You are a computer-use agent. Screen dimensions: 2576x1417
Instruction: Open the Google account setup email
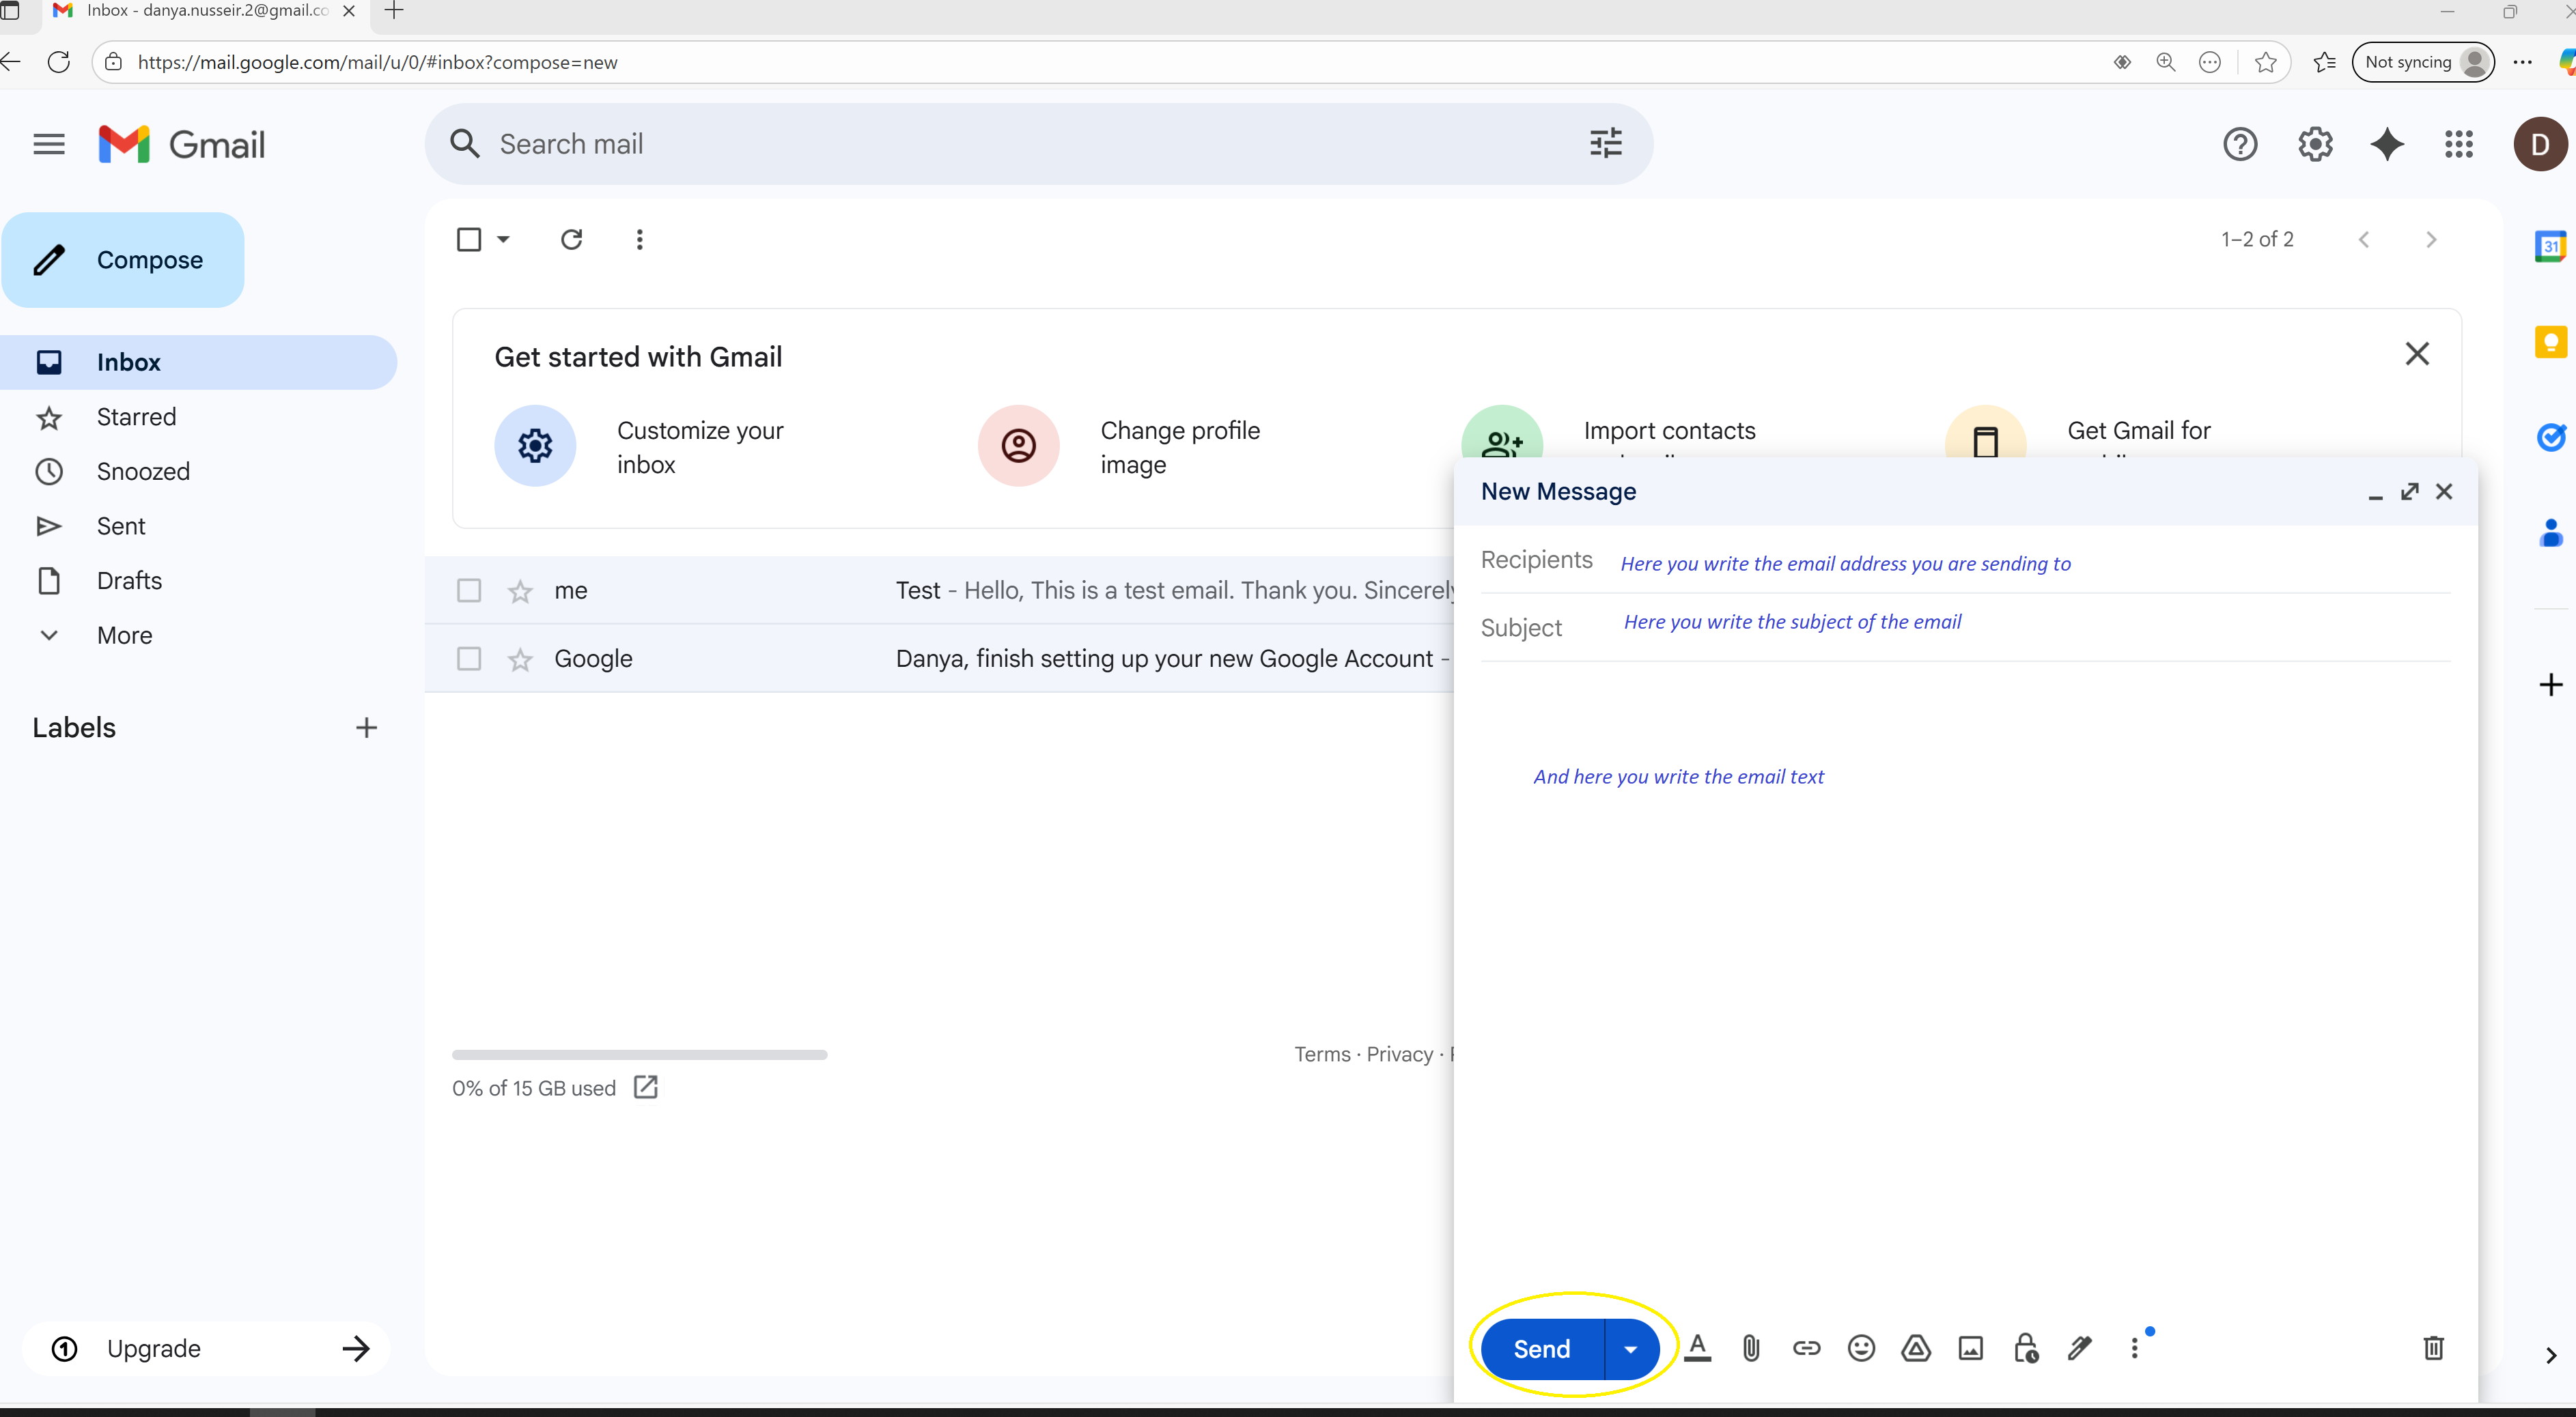[x=940, y=659]
